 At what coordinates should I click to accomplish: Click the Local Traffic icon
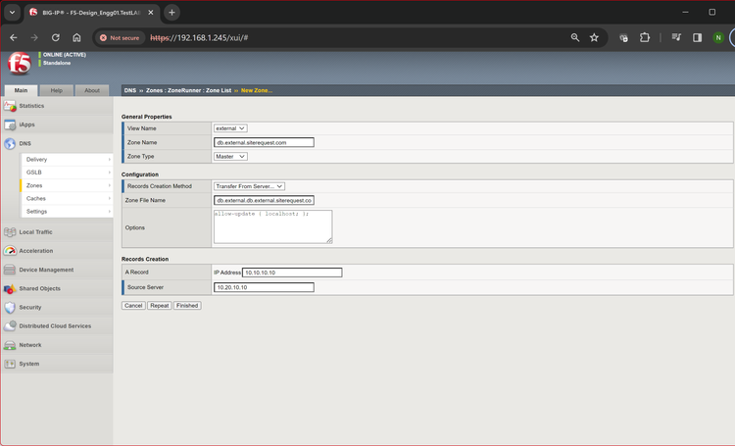[x=10, y=232]
